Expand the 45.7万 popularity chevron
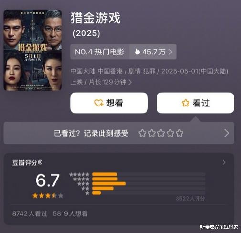 pos(170,52)
